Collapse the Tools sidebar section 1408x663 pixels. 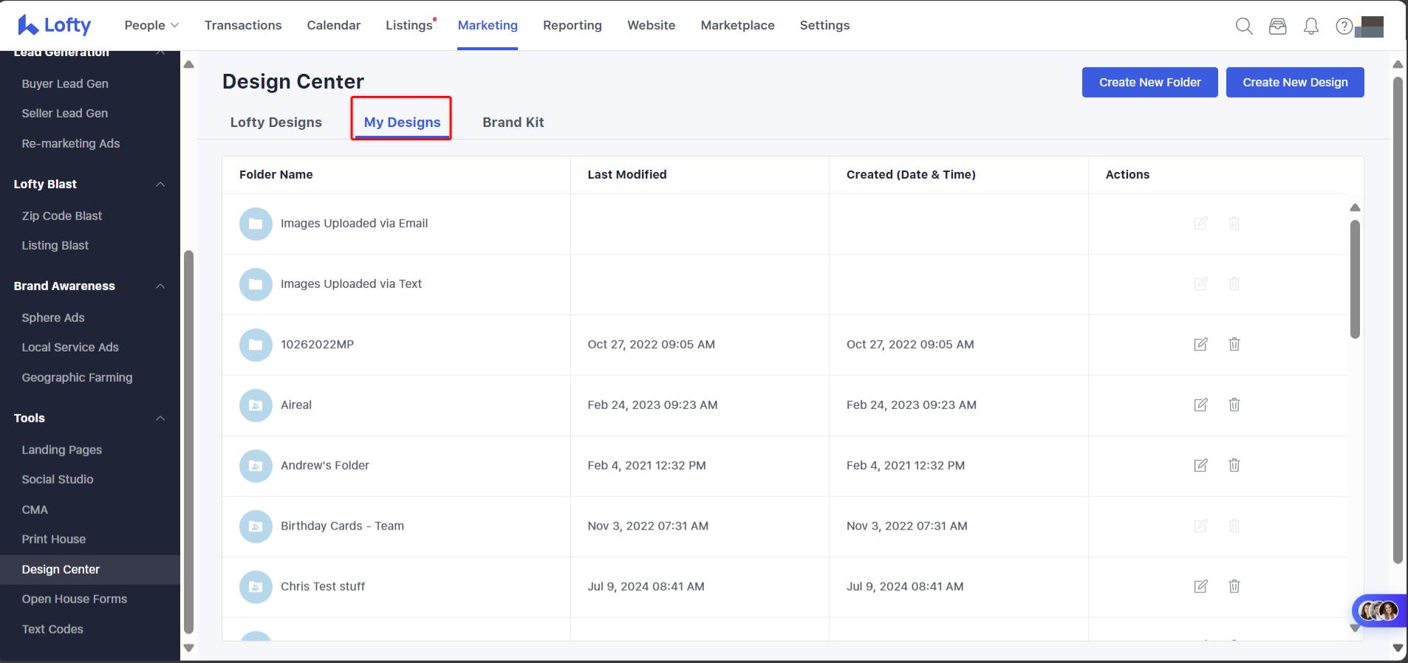[160, 419]
